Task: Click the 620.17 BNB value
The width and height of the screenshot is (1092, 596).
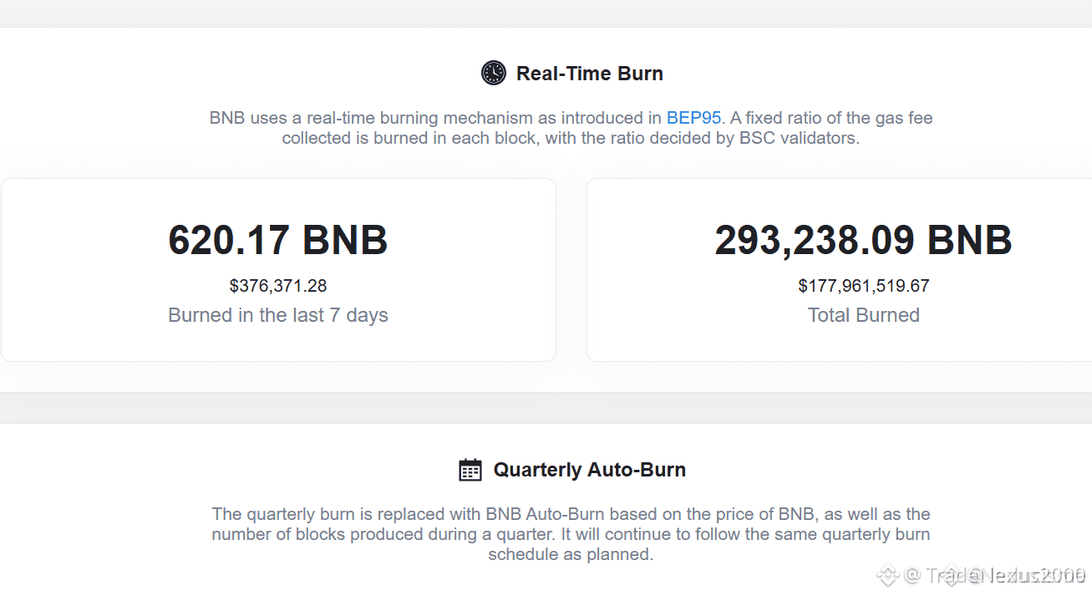Action: (278, 241)
